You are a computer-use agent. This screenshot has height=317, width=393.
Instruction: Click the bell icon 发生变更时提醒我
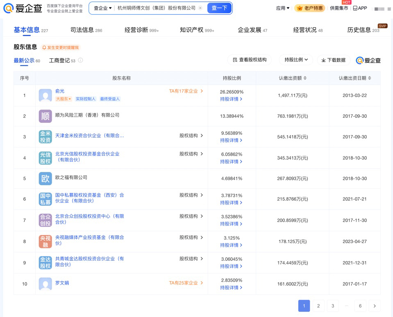44,48
